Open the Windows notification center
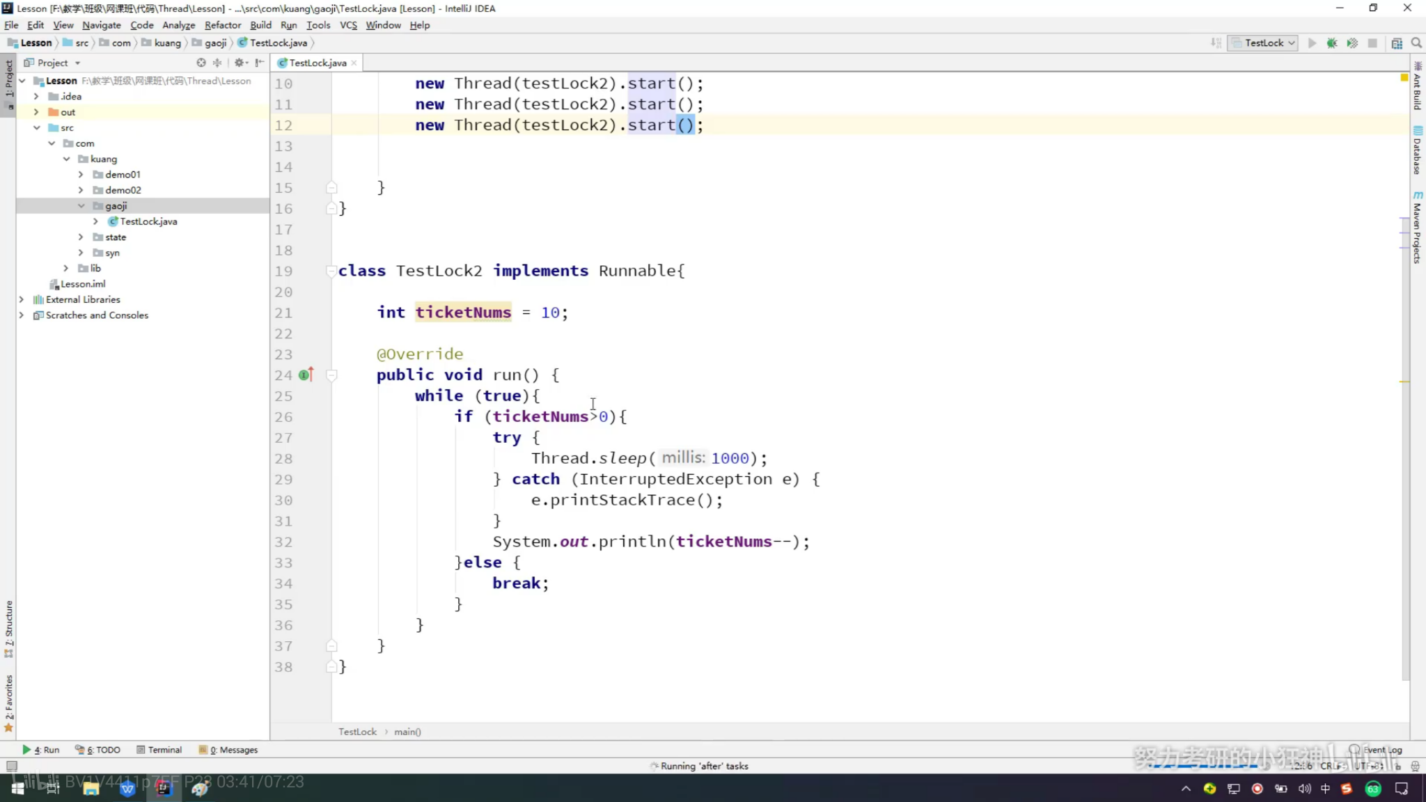Viewport: 1426px width, 802px height. point(1402,788)
